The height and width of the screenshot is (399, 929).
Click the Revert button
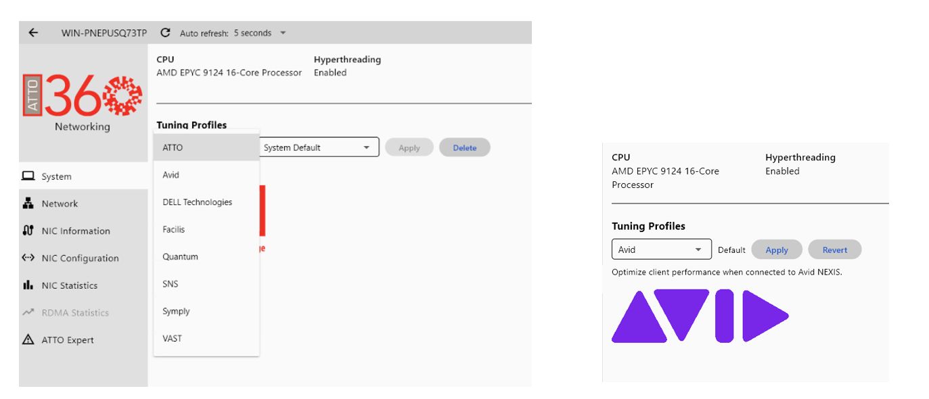(x=835, y=250)
